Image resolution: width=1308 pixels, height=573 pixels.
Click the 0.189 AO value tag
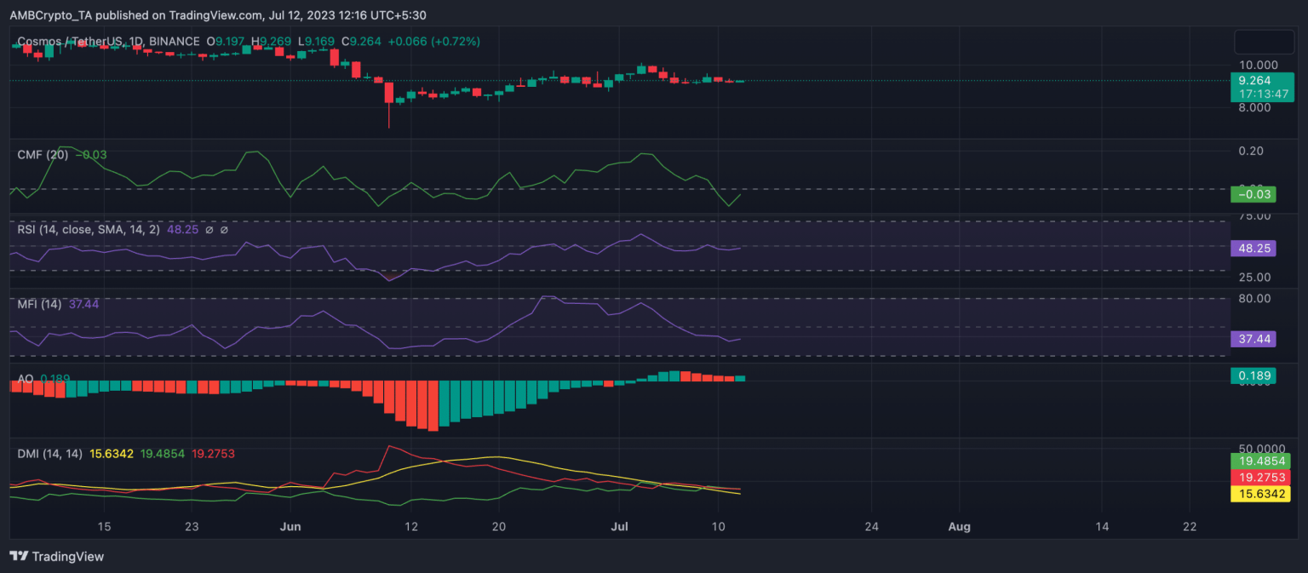(x=1253, y=376)
